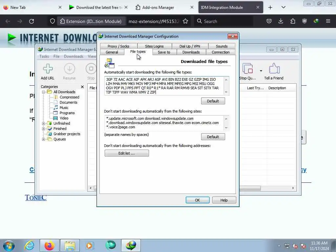This screenshot has width=336, height=252.
Task: Open the Firefox Pocket save icon
Action: 269,21
